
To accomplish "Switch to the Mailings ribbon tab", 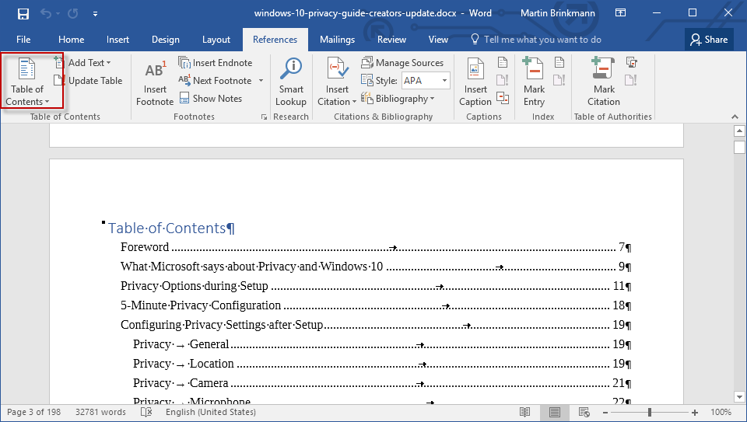I will tap(337, 40).
